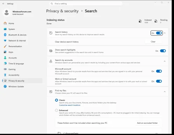Click the search magnifier icon
The height and width of the screenshot is (135, 174).
click(52, 4)
